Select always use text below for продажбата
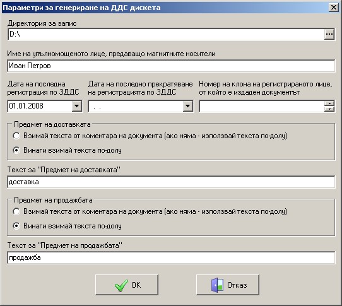This screenshot has height=306, width=342. point(16,226)
